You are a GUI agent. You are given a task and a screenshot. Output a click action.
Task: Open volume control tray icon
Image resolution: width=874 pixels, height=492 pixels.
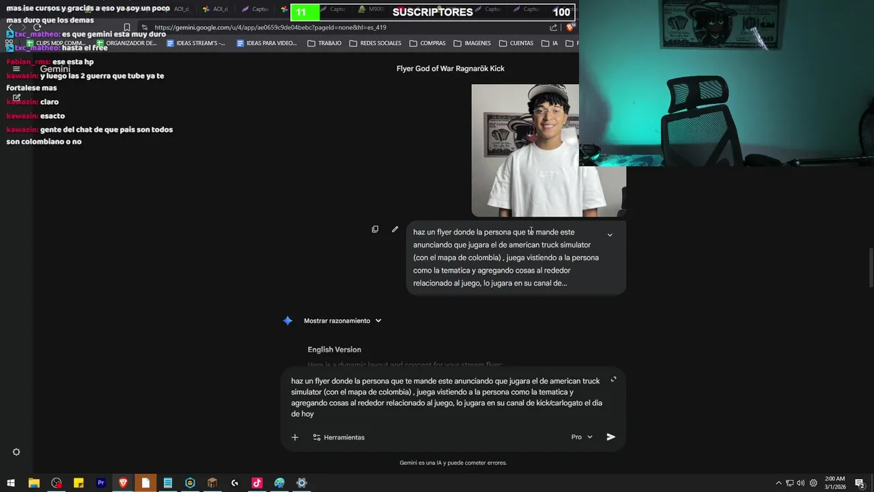pyautogui.click(x=800, y=483)
